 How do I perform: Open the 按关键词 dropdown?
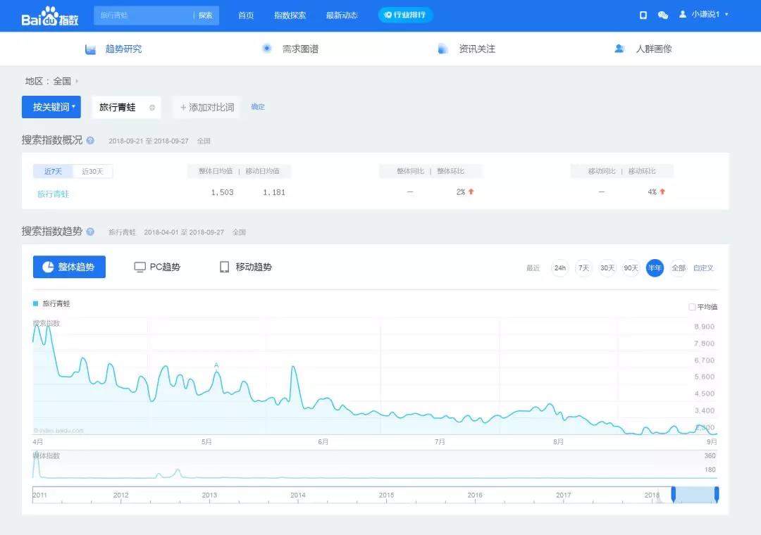tap(51, 107)
